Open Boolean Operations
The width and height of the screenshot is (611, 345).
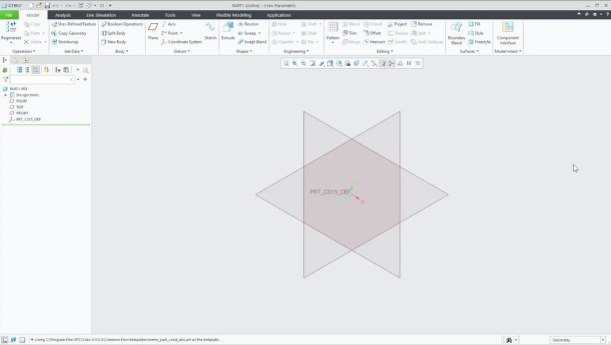(x=122, y=24)
